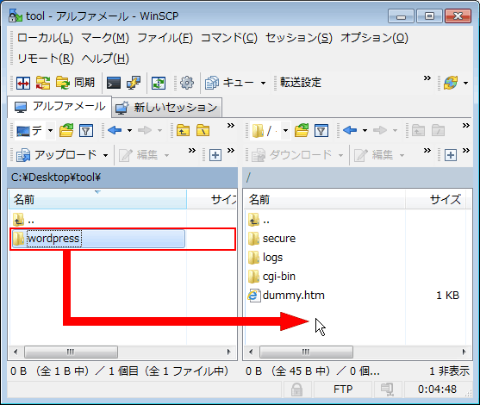Image resolution: width=480 pixels, height=405 pixels.
Task: Expand the remote back history dropdown arrow
Action: (x=365, y=131)
